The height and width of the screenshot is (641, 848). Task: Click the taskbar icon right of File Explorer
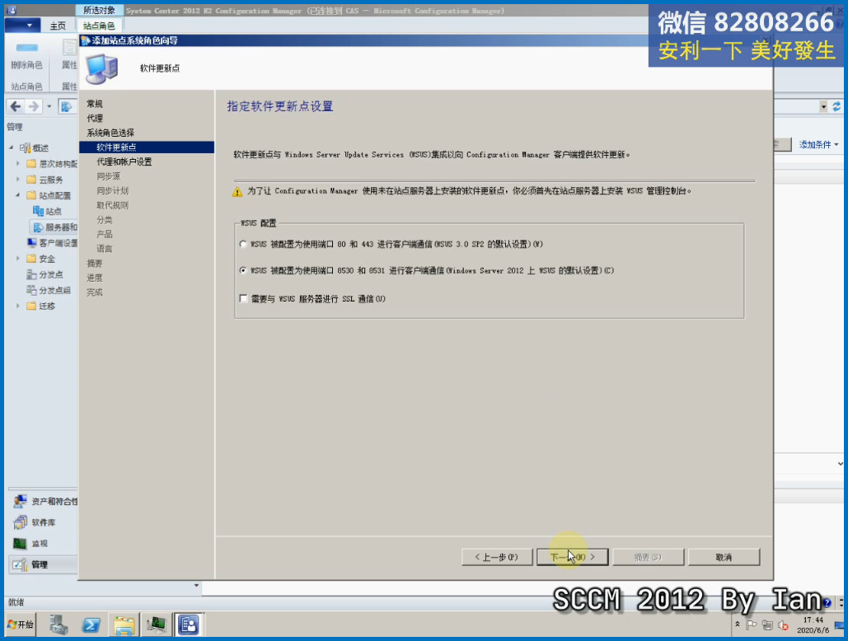click(157, 625)
